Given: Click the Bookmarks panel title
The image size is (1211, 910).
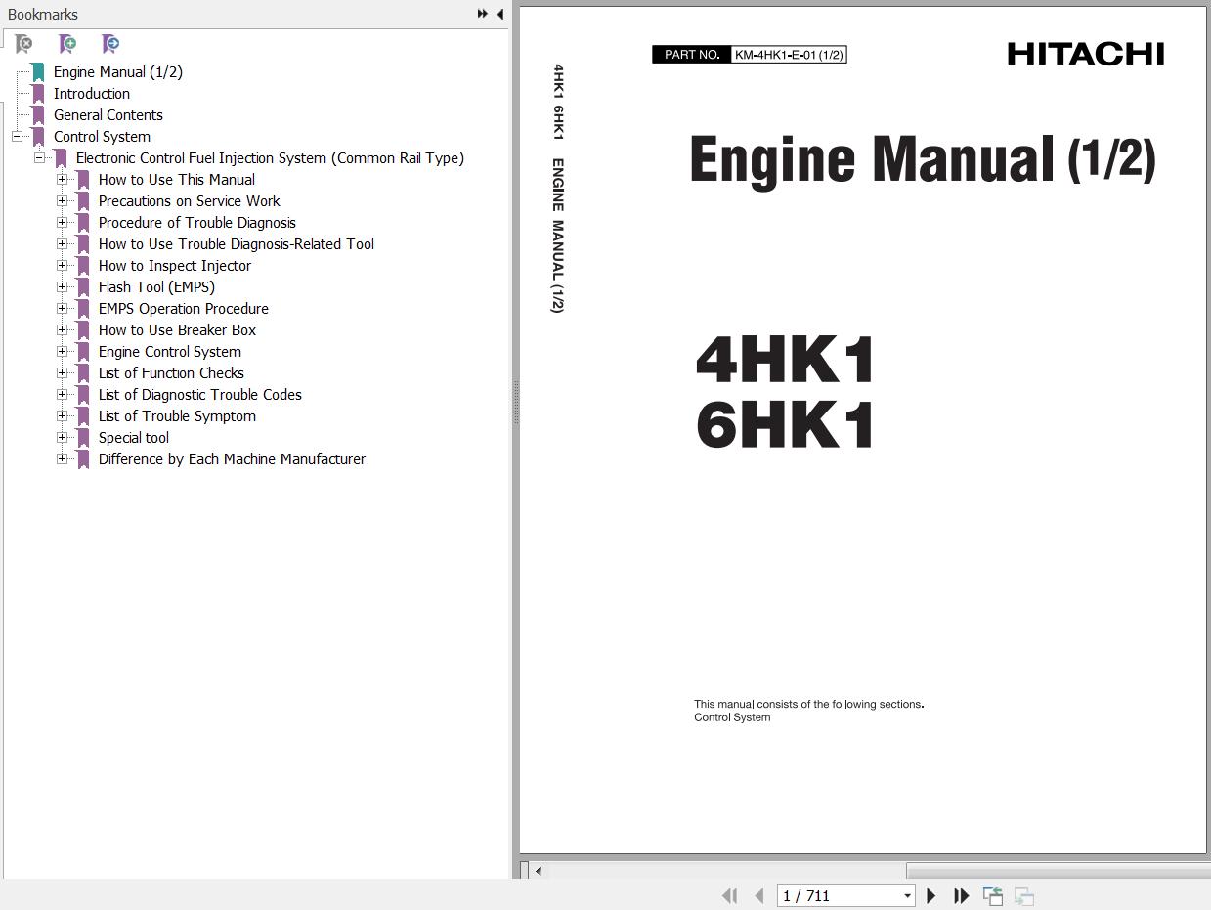Looking at the screenshot, I should (43, 14).
